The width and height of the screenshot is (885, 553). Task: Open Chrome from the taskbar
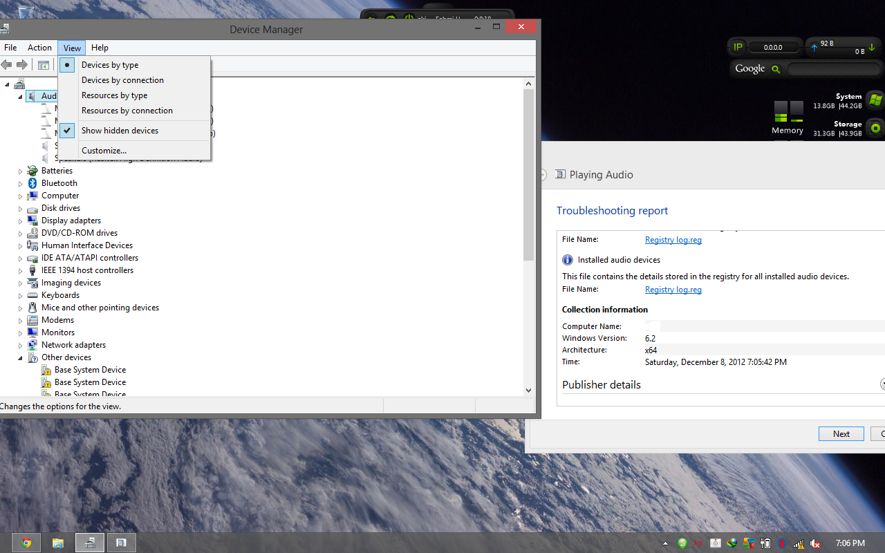[x=26, y=543]
